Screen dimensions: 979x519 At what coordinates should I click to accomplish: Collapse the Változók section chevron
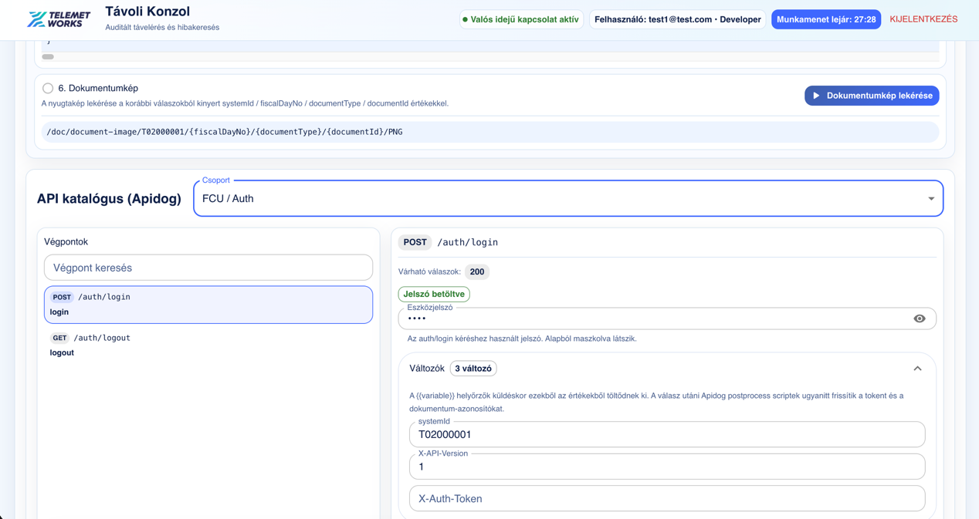click(x=917, y=369)
